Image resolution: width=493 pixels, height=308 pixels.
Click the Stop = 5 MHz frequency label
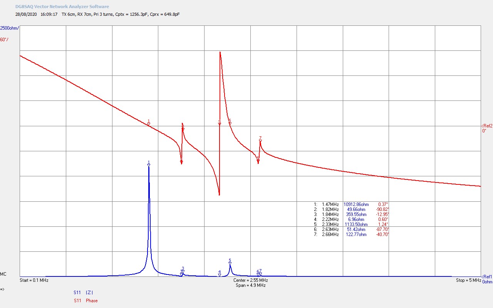[x=468, y=280]
